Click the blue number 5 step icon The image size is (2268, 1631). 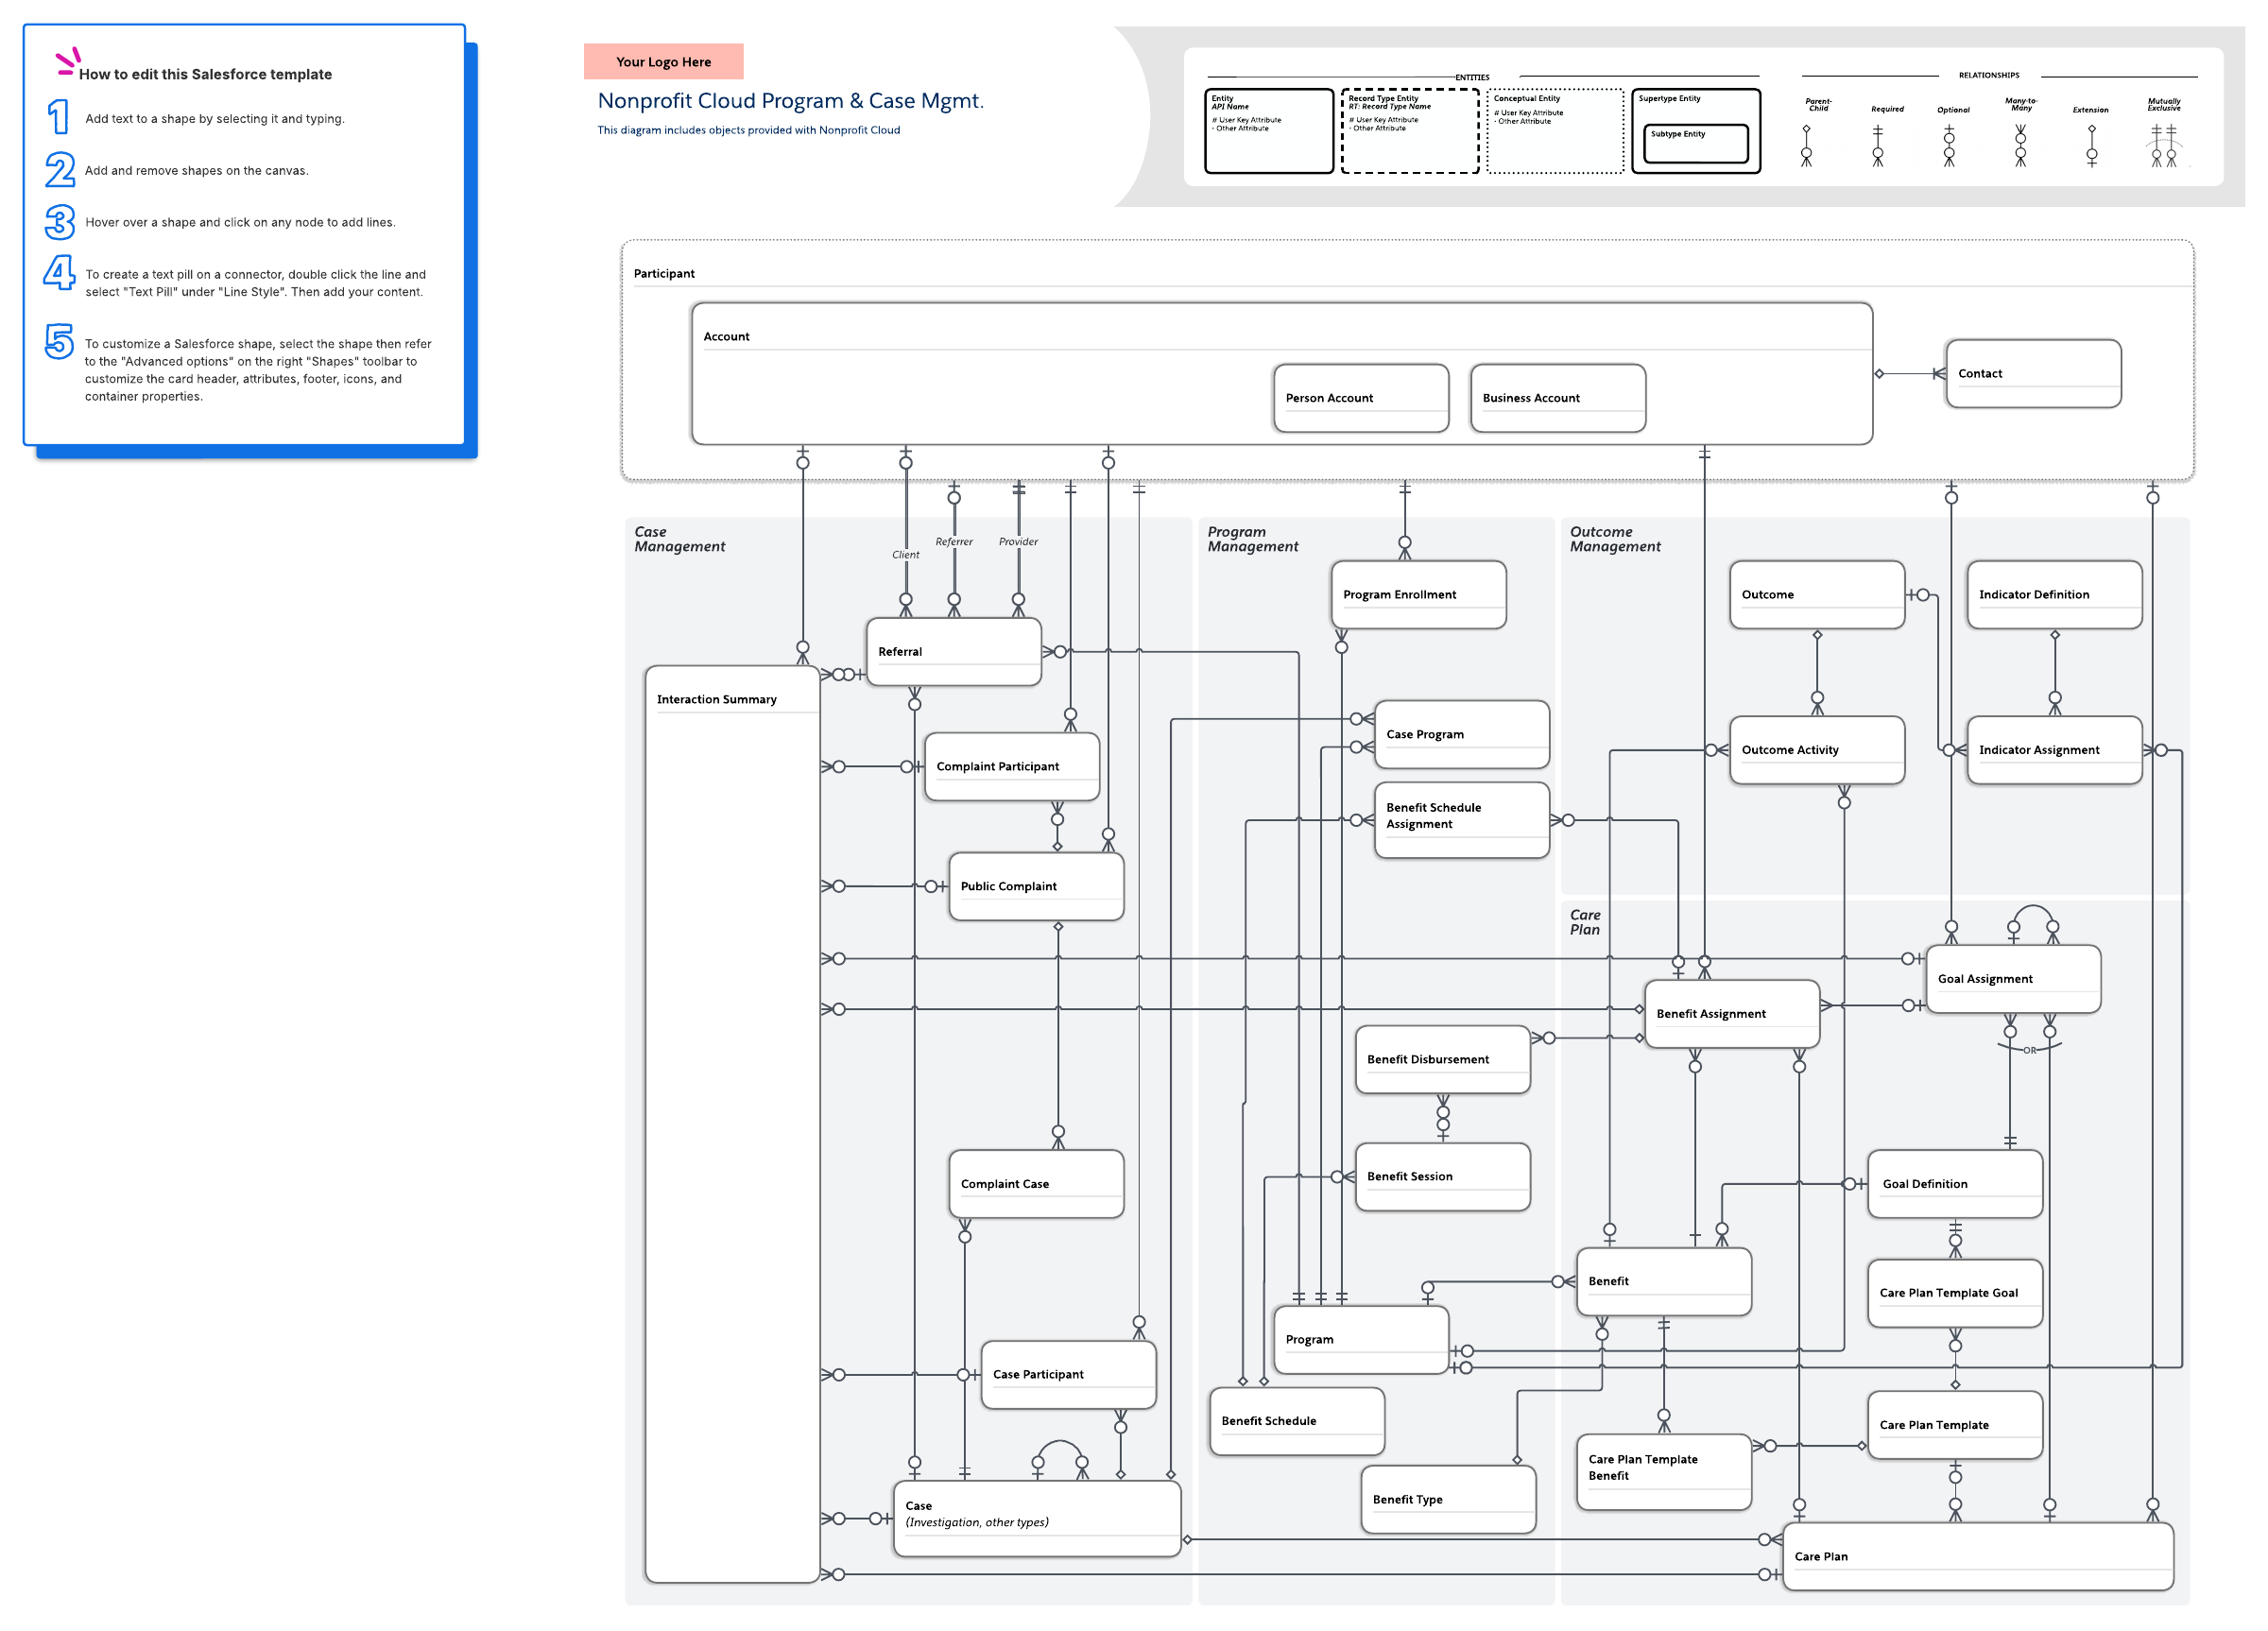(x=59, y=341)
